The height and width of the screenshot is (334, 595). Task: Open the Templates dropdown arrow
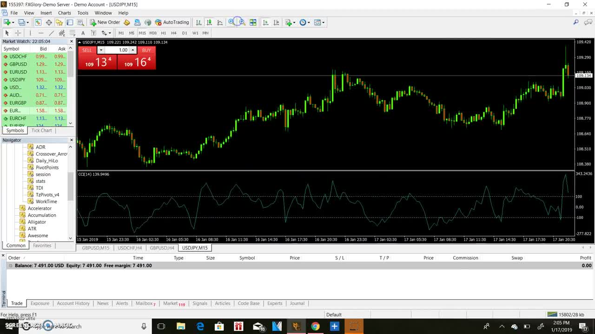click(323, 22)
